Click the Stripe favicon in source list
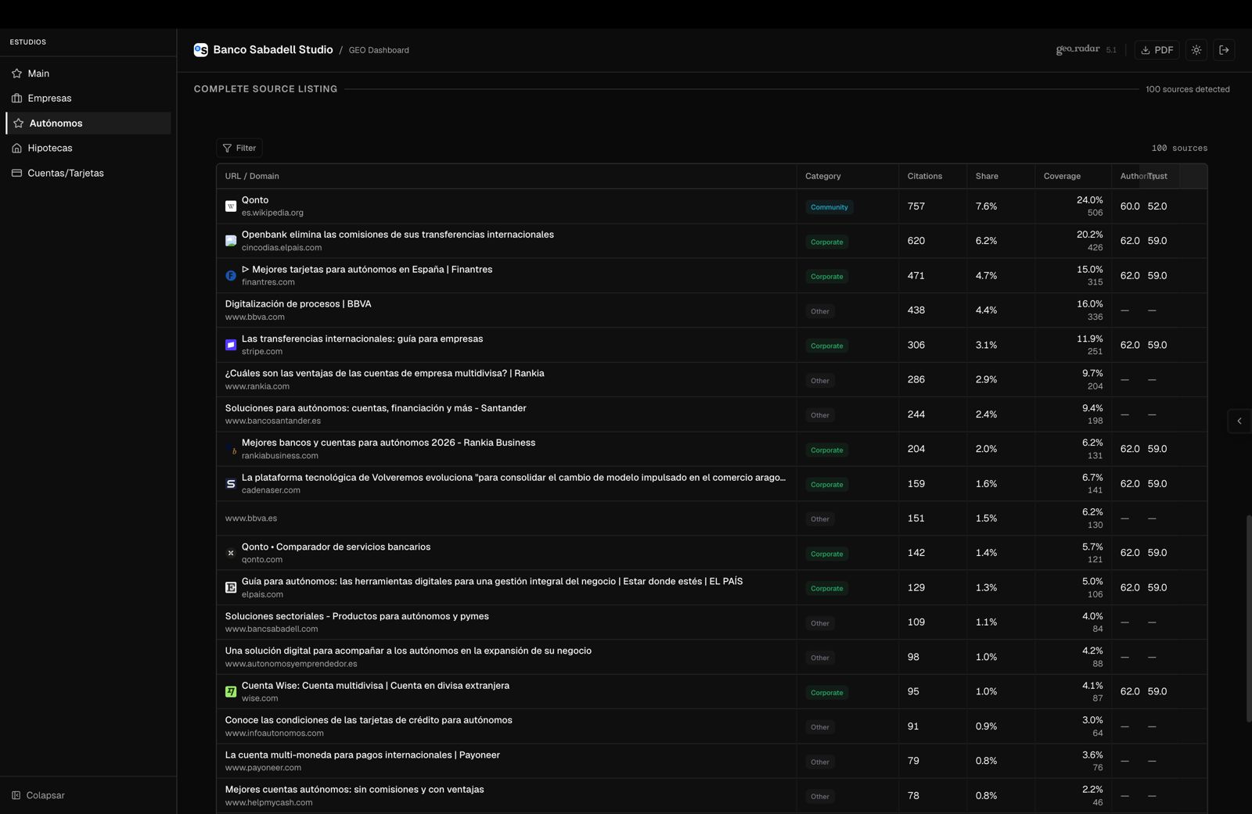 click(x=231, y=345)
